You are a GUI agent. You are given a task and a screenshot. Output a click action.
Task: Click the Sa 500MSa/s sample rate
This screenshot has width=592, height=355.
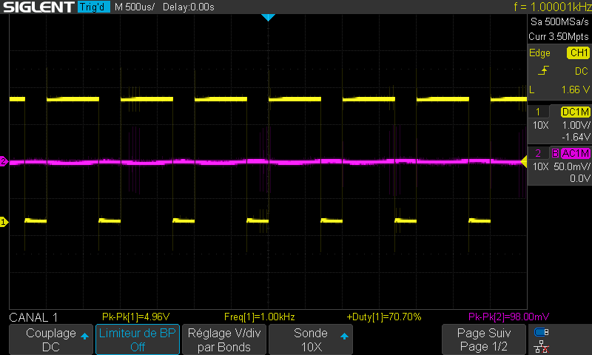pyautogui.click(x=559, y=22)
